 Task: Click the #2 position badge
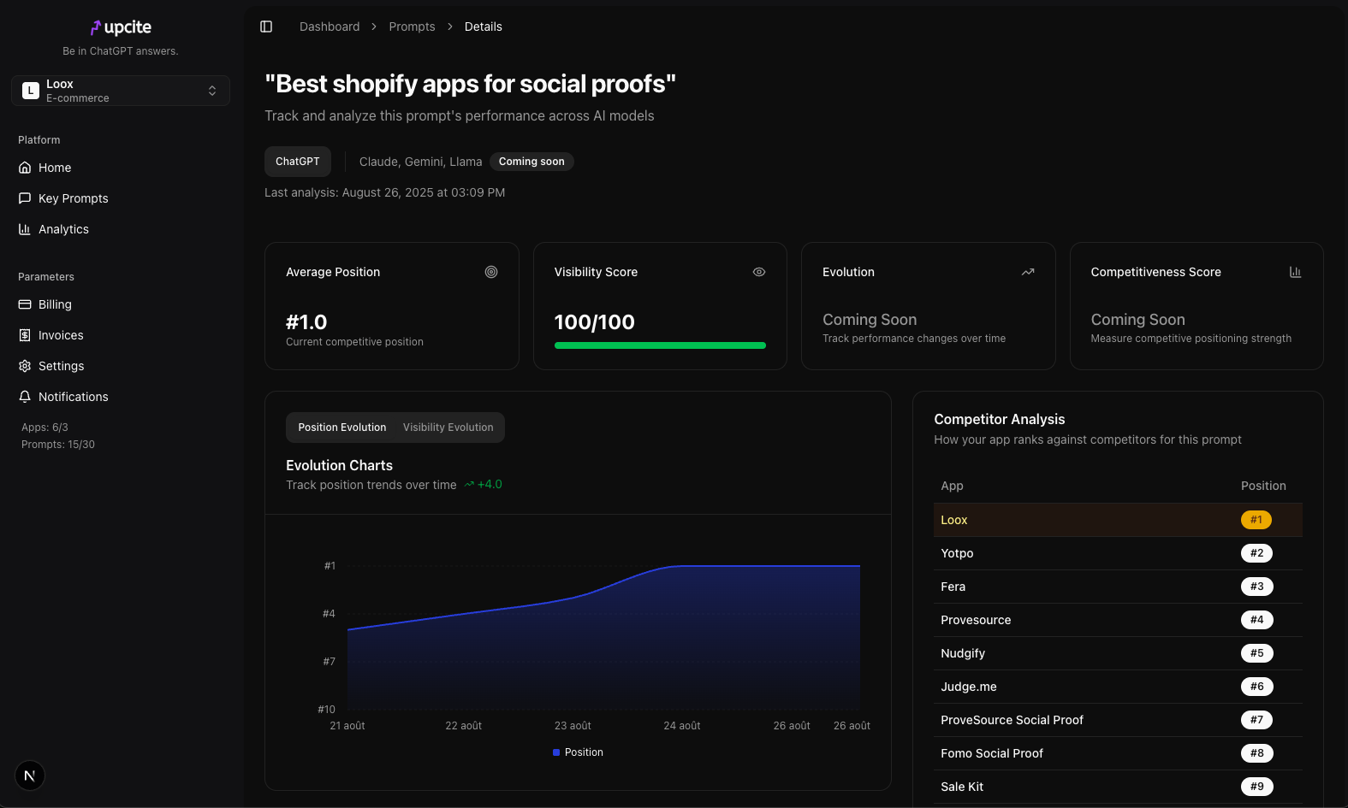tap(1256, 553)
